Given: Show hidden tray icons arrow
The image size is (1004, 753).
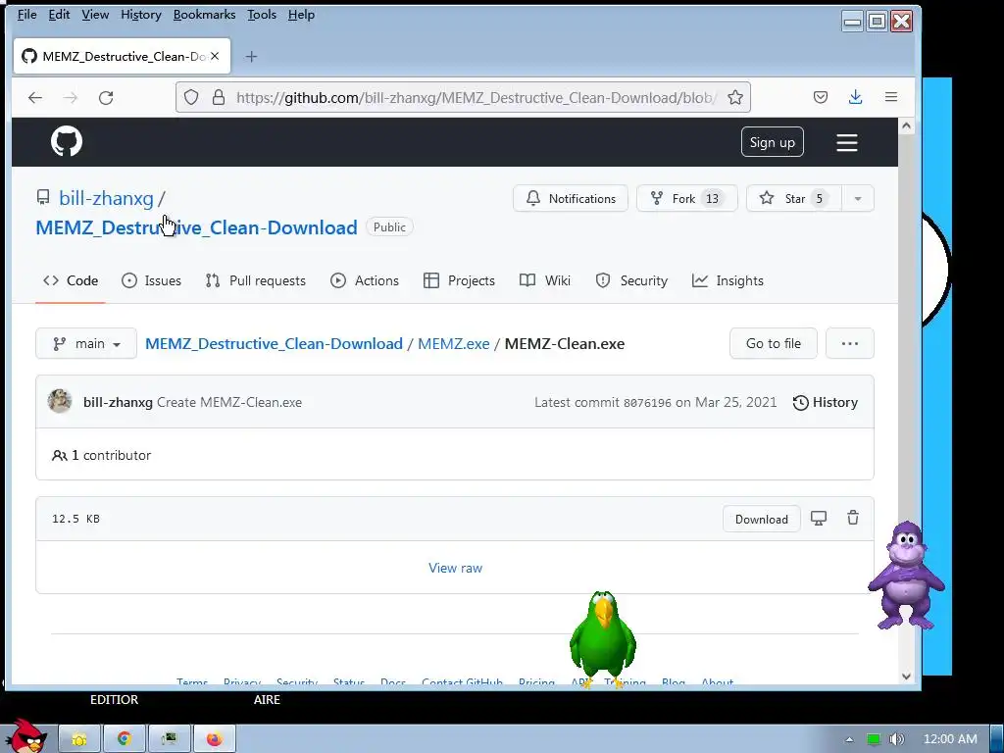Looking at the screenshot, I should point(849,739).
